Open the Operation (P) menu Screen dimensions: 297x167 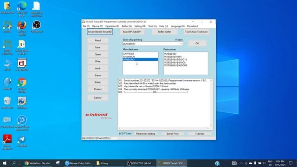pos(112,26)
